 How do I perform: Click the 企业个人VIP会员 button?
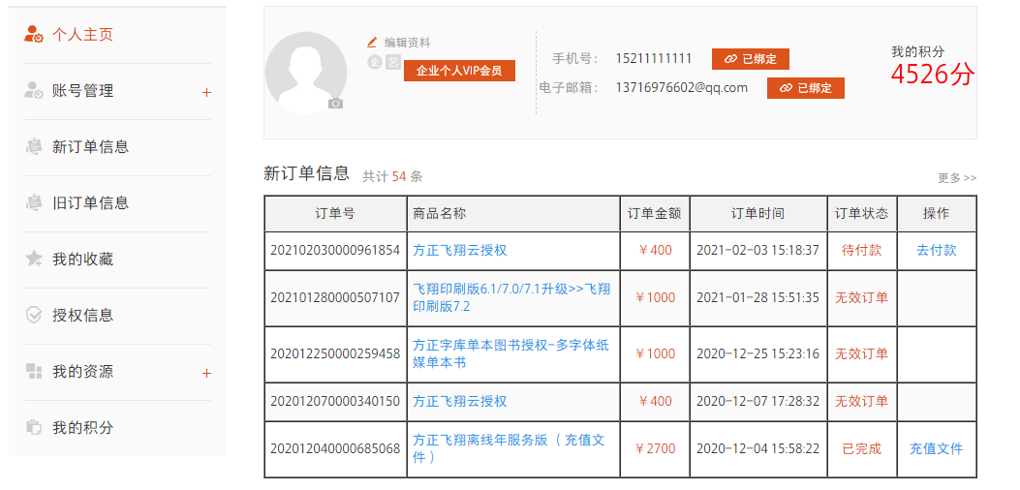(x=459, y=71)
